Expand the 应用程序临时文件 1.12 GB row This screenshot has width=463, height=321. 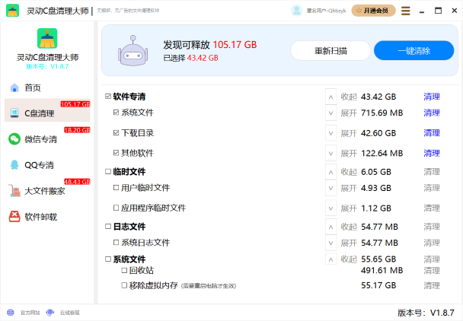click(x=330, y=208)
